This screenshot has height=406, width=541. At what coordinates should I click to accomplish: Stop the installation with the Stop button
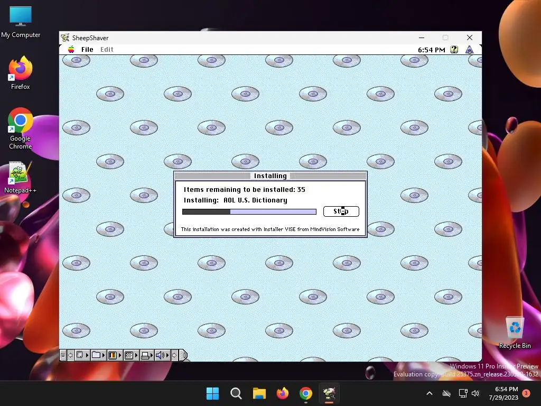[341, 211]
